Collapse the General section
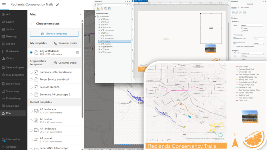267x150 pixels. pyautogui.click(x=233, y=21)
